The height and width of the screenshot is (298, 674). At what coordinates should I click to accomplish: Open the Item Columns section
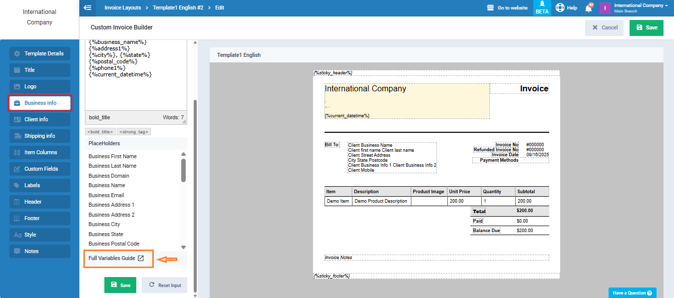click(40, 152)
